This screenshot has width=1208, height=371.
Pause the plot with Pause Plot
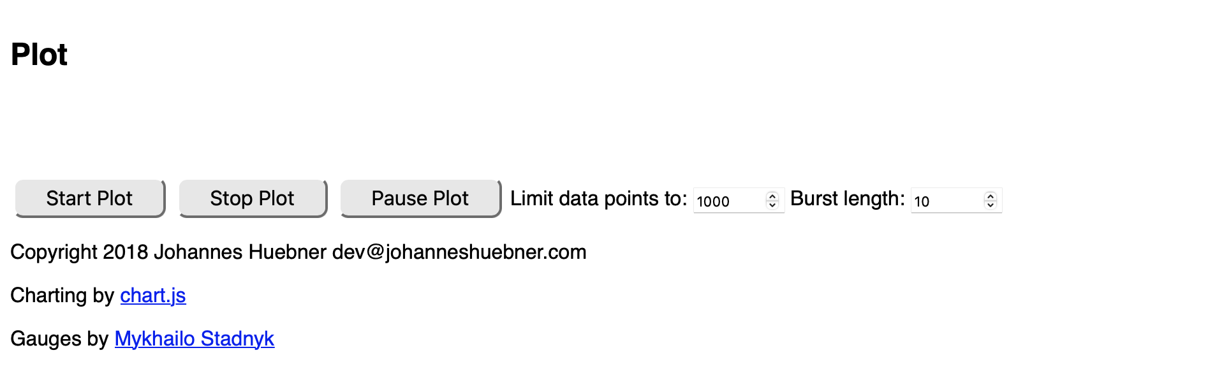tap(420, 198)
